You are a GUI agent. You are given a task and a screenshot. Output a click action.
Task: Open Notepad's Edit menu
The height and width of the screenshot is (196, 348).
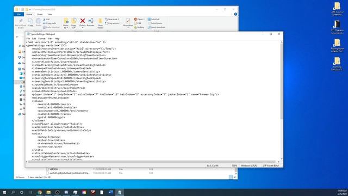[34, 39]
